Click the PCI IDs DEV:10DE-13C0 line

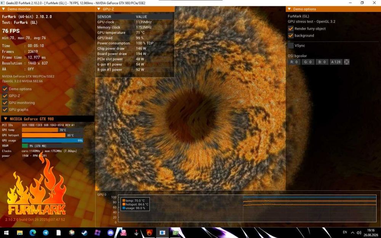click(38, 125)
